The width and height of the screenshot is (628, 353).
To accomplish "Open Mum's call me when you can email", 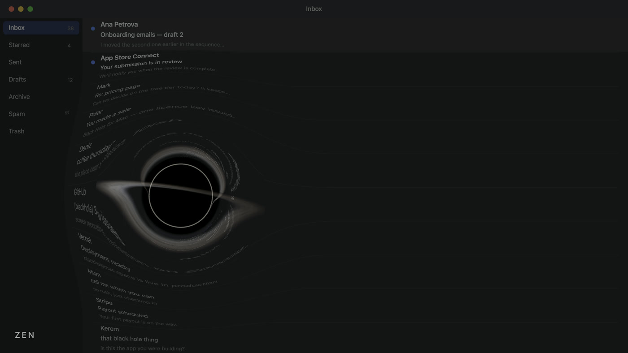I will click(122, 288).
